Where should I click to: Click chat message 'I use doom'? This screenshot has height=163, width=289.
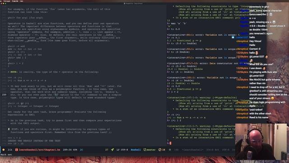click(255, 68)
